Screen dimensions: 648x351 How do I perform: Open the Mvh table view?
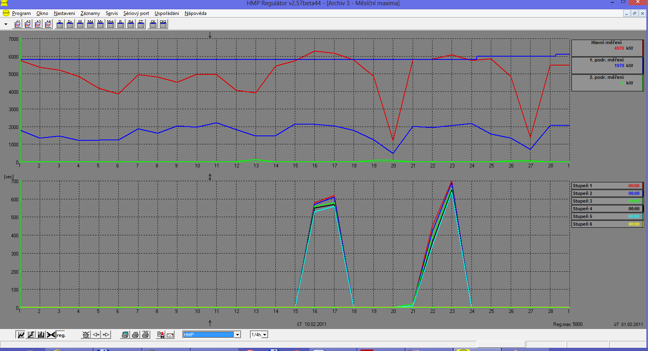click(111, 24)
